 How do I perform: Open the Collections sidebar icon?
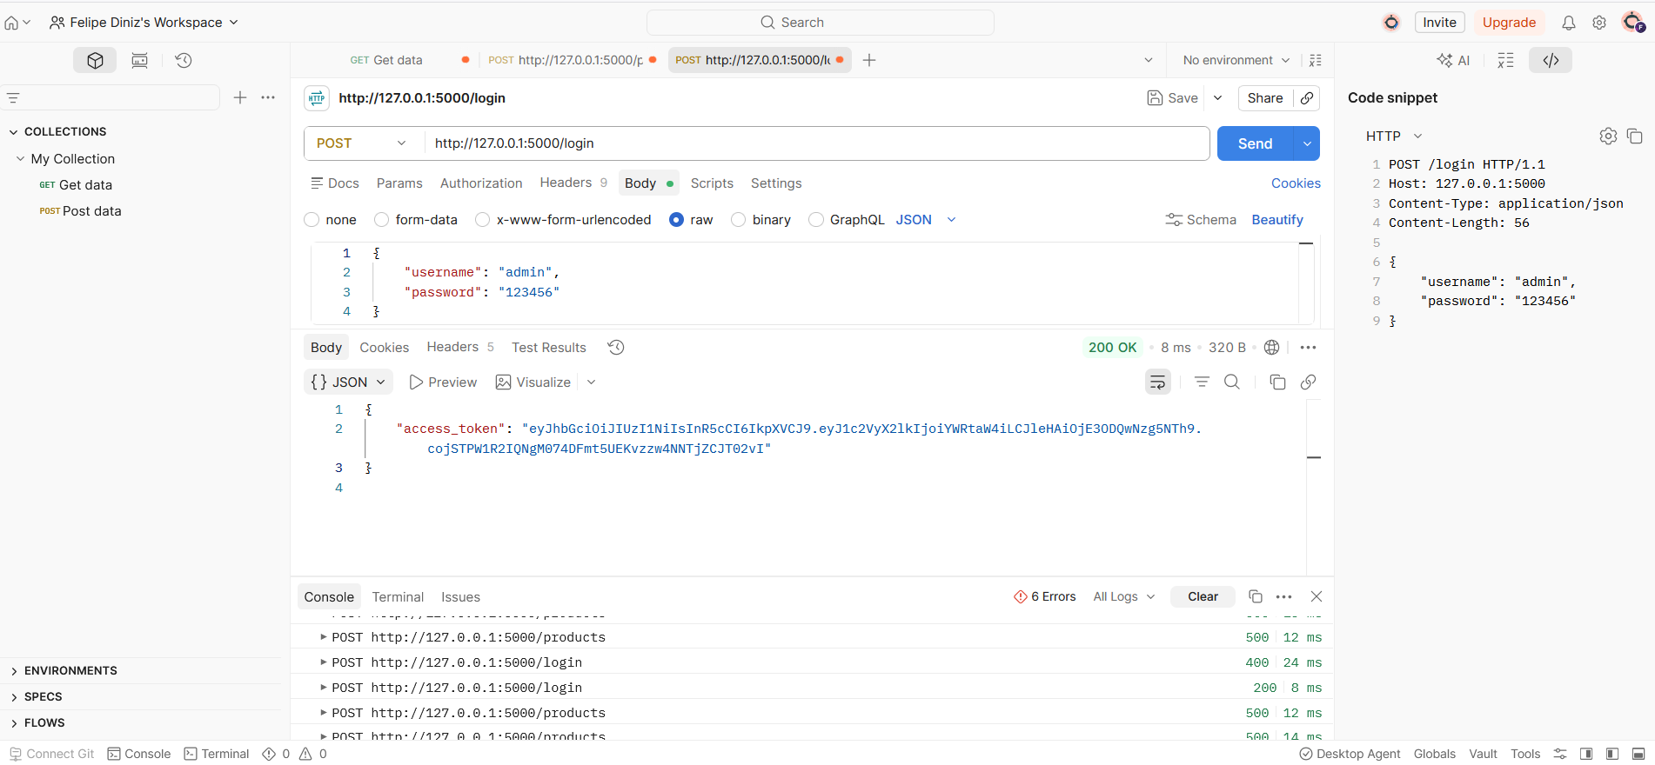(95, 60)
